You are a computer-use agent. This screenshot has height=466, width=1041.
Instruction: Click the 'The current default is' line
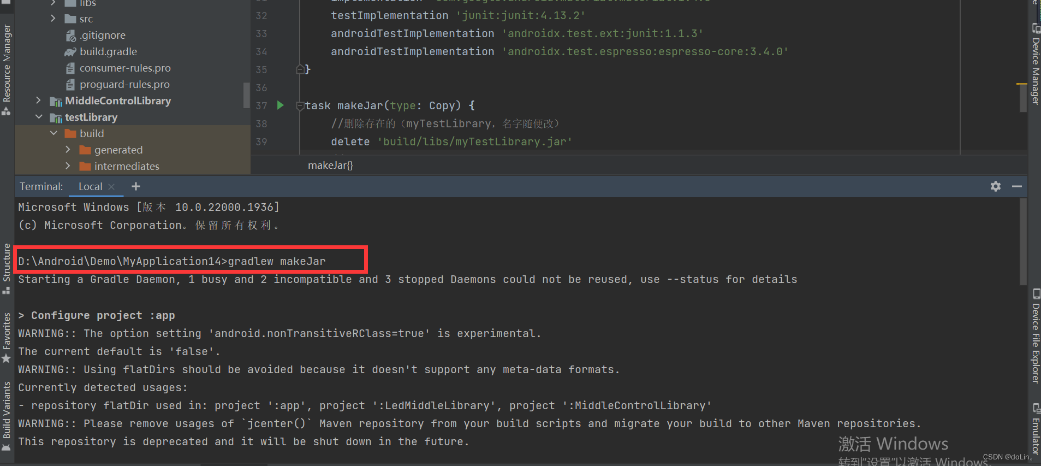click(119, 351)
